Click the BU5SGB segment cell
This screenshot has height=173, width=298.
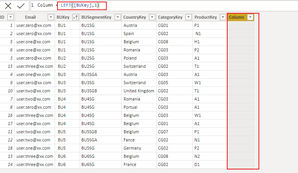coord(101,132)
